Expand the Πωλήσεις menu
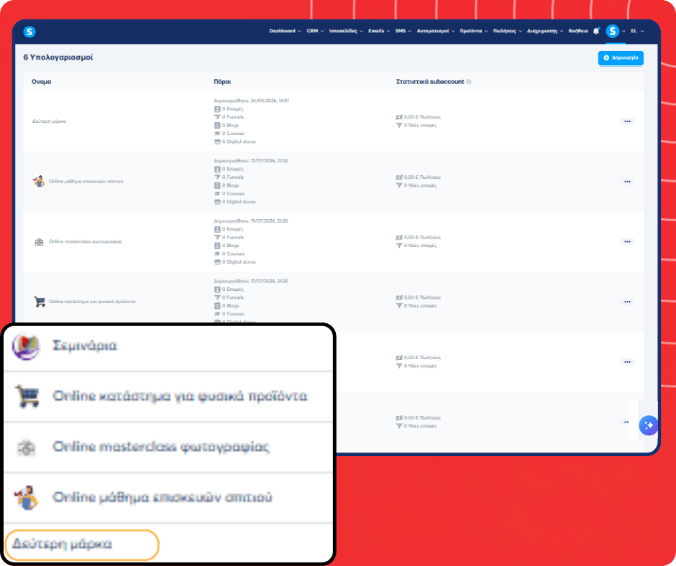 tap(508, 31)
